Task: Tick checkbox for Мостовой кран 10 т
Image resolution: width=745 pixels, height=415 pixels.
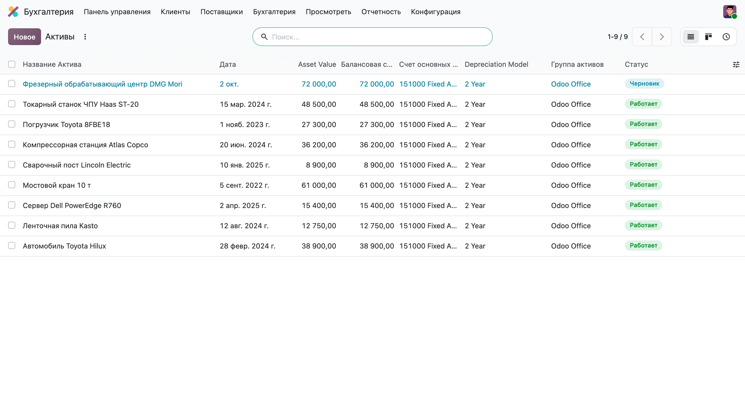Action: pyautogui.click(x=12, y=185)
